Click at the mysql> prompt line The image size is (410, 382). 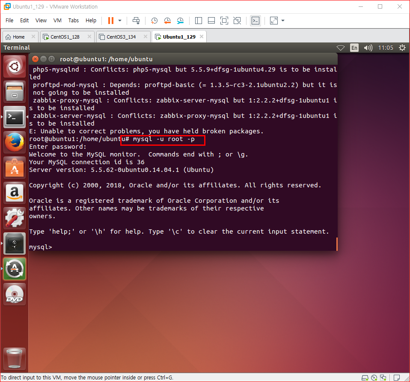click(x=41, y=247)
